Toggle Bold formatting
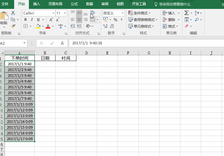 coord(25,20)
